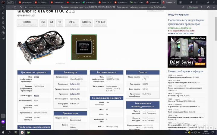Open the Kepler architecture link
Viewport: 217px width, 135px height.
click(x=36, y=96)
